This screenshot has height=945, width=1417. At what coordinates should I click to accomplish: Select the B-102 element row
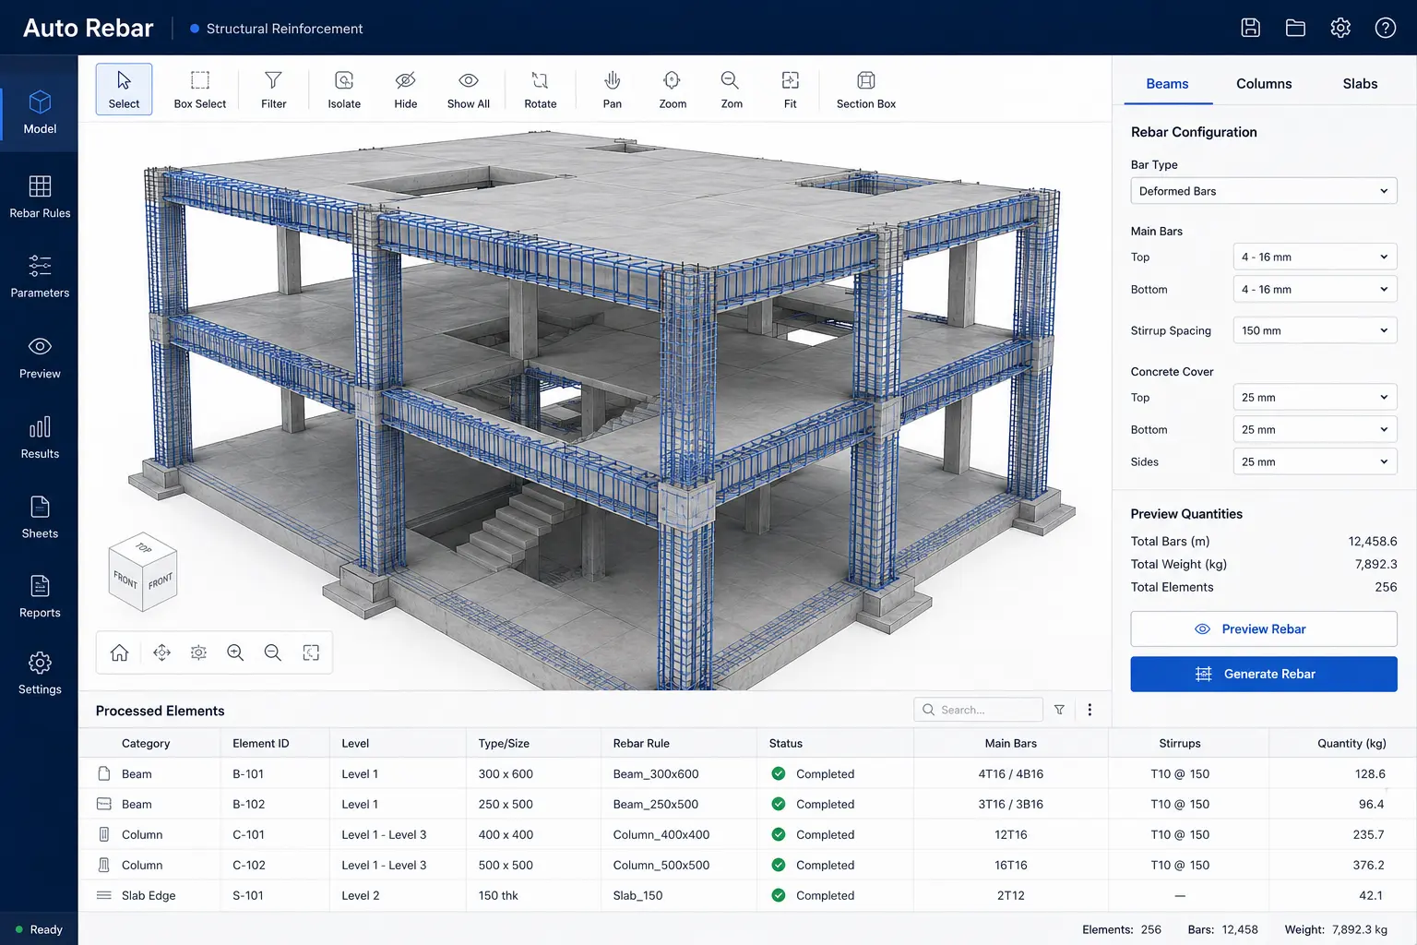tap(747, 804)
